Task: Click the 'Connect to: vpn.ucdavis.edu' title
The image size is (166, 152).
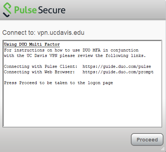Action: pyautogui.click(x=43, y=33)
